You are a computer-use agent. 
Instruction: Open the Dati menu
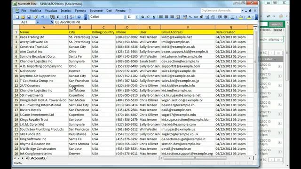point(109,11)
